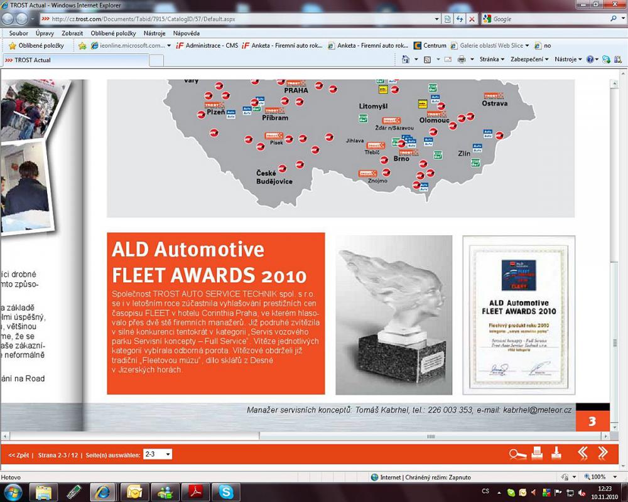
Task: Open Windows Explorer from the taskbar
Action: pyautogui.click(x=44, y=492)
